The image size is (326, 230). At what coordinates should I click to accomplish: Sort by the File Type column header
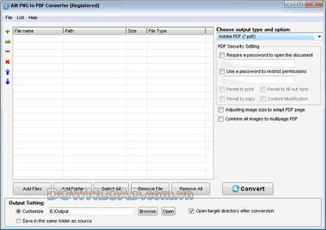pyautogui.click(x=176, y=31)
